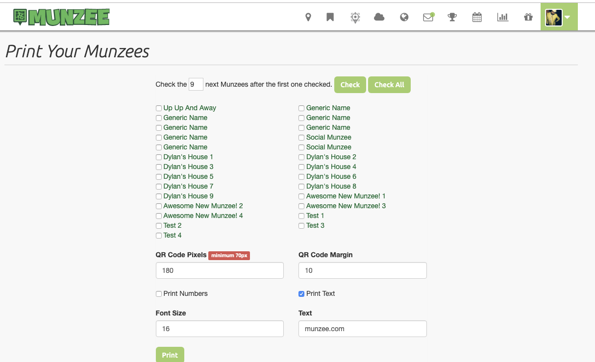Open the map pin icon
The height and width of the screenshot is (362, 595).
tap(308, 18)
